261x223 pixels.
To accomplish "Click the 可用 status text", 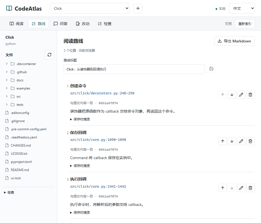I will tap(228, 24).
